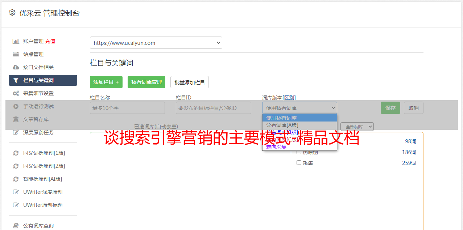Viewport: 463px width, 230px height.
Task: Click the funnel icon for 栏目与关键词
Action: point(16,80)
